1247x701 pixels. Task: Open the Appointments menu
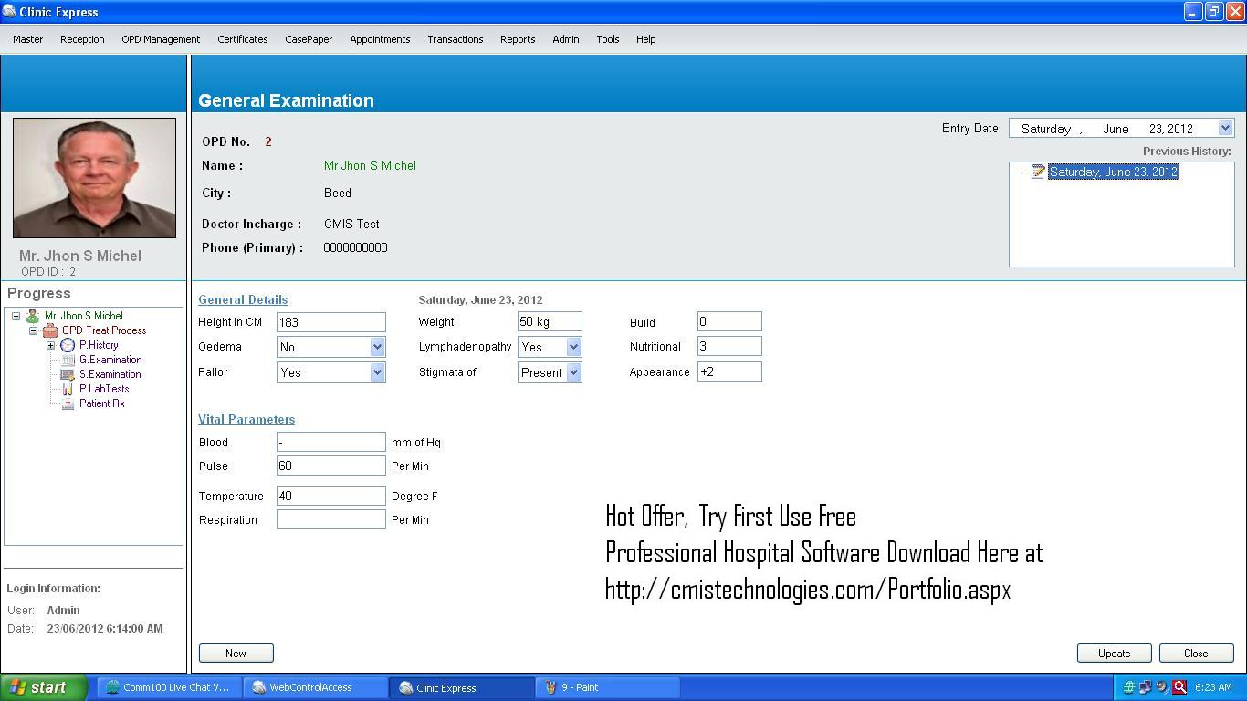(380, 39)
